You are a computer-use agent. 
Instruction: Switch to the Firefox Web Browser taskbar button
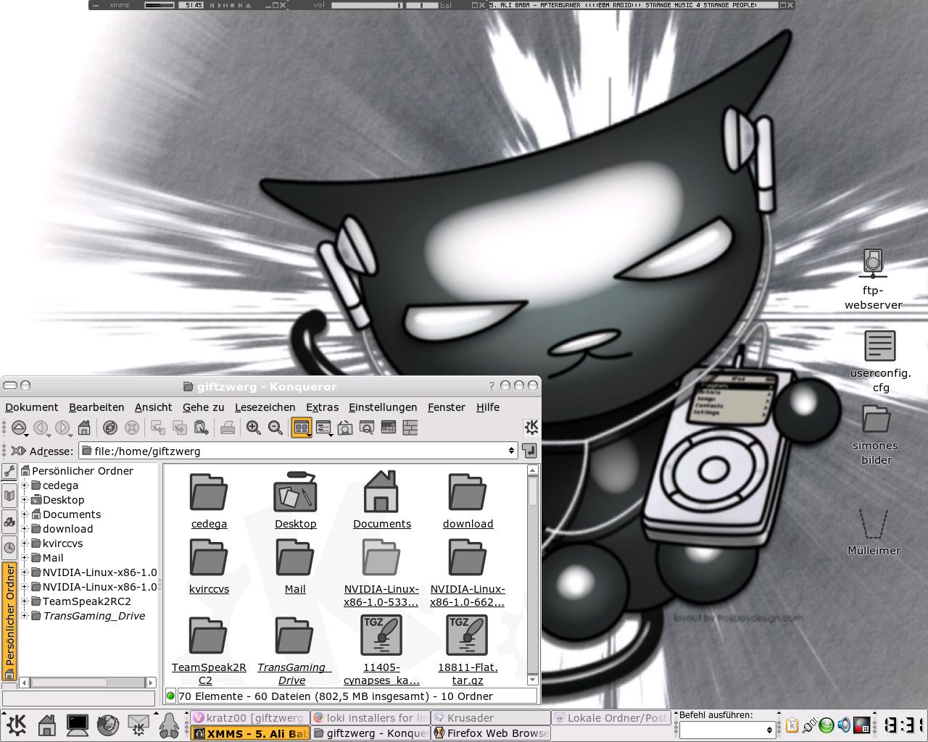(x=491, y=733)
